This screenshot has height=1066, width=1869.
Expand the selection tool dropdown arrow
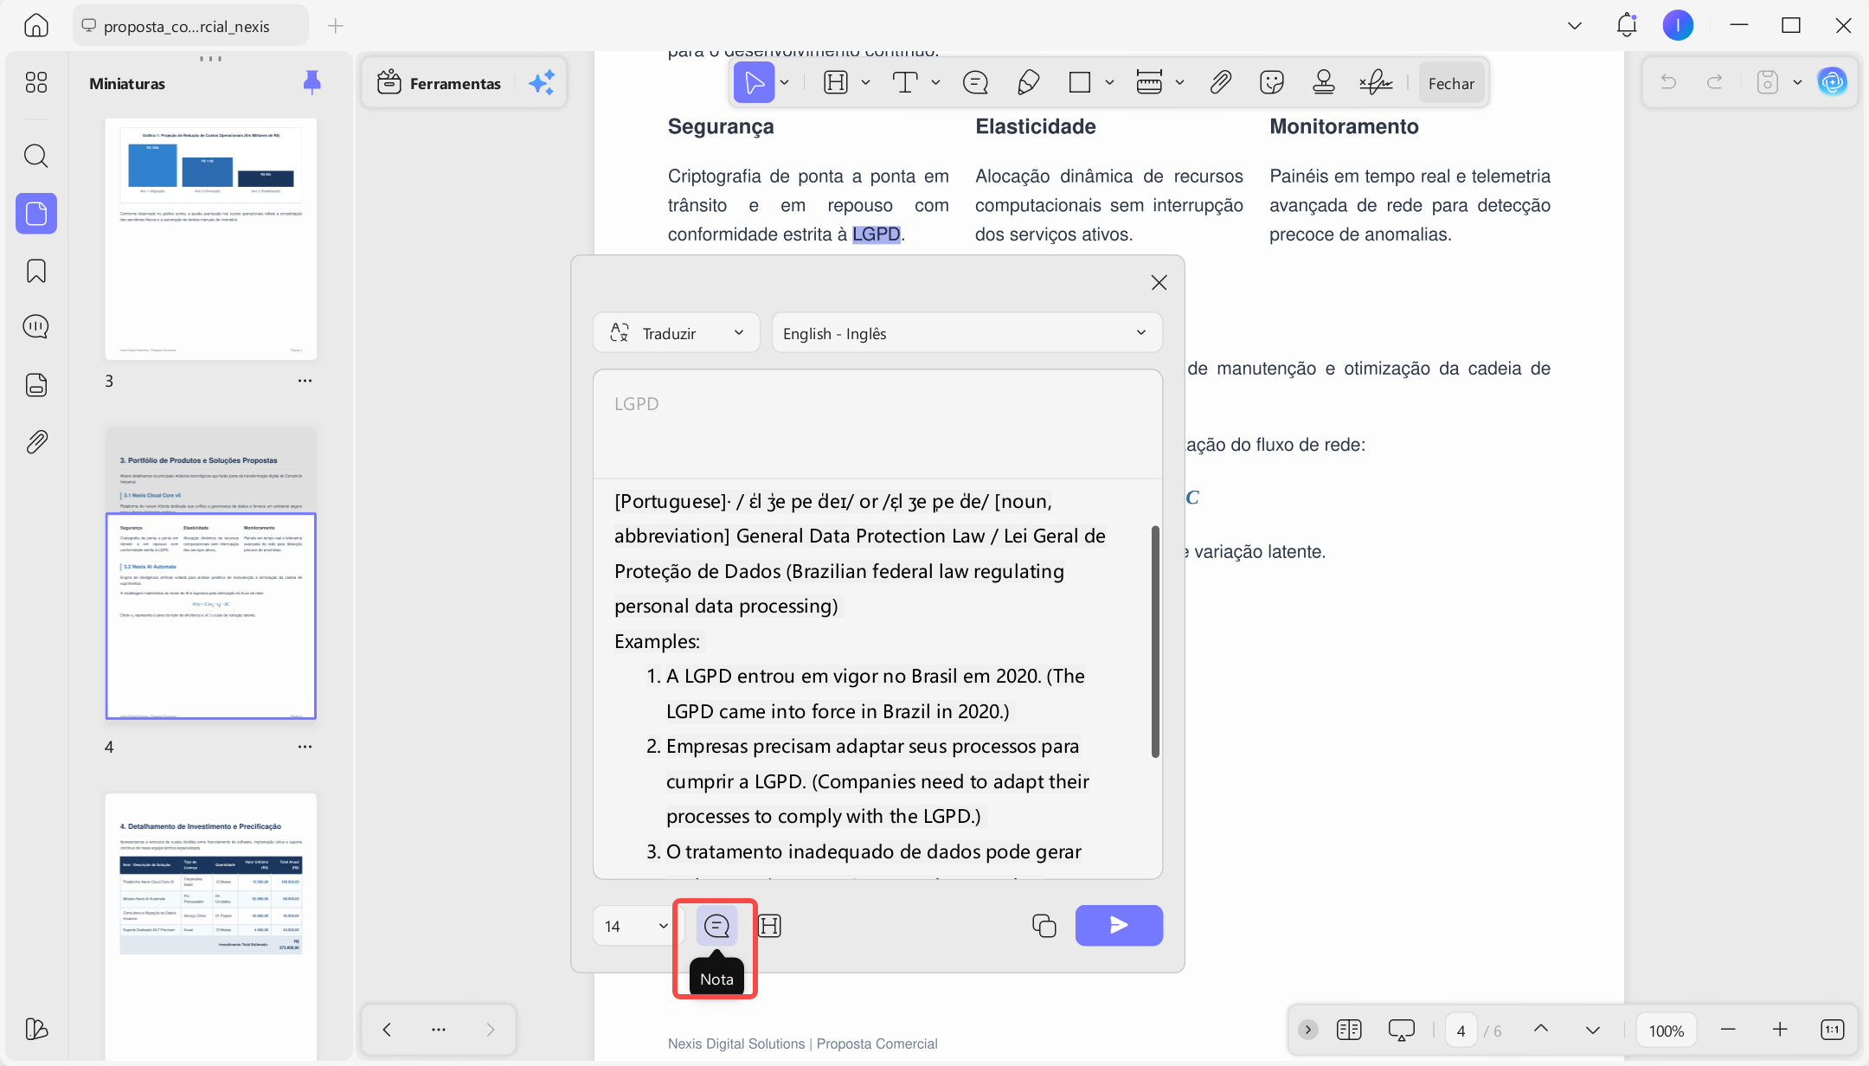click(785, 83)
